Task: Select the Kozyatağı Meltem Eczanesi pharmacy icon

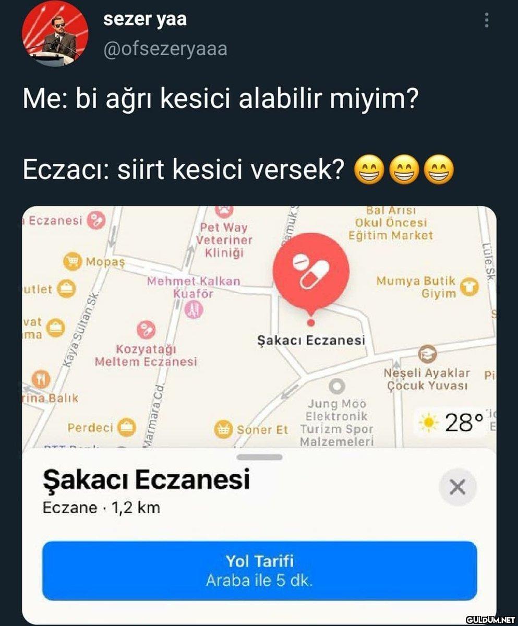Action: [146, 329]
